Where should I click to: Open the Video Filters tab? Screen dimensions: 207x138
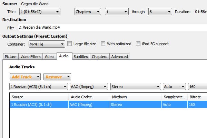pyautogui.click(x=31, y=57)
